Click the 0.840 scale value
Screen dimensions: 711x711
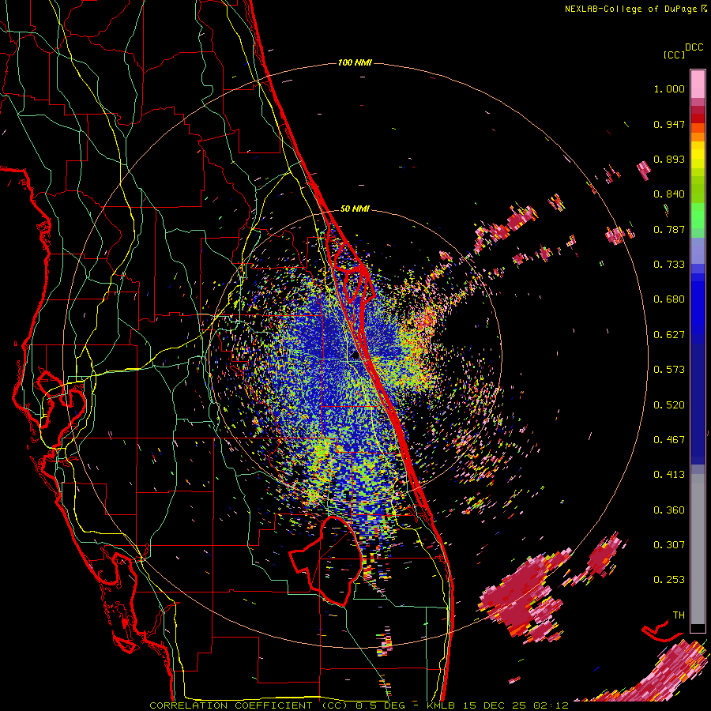click(669, 194)
